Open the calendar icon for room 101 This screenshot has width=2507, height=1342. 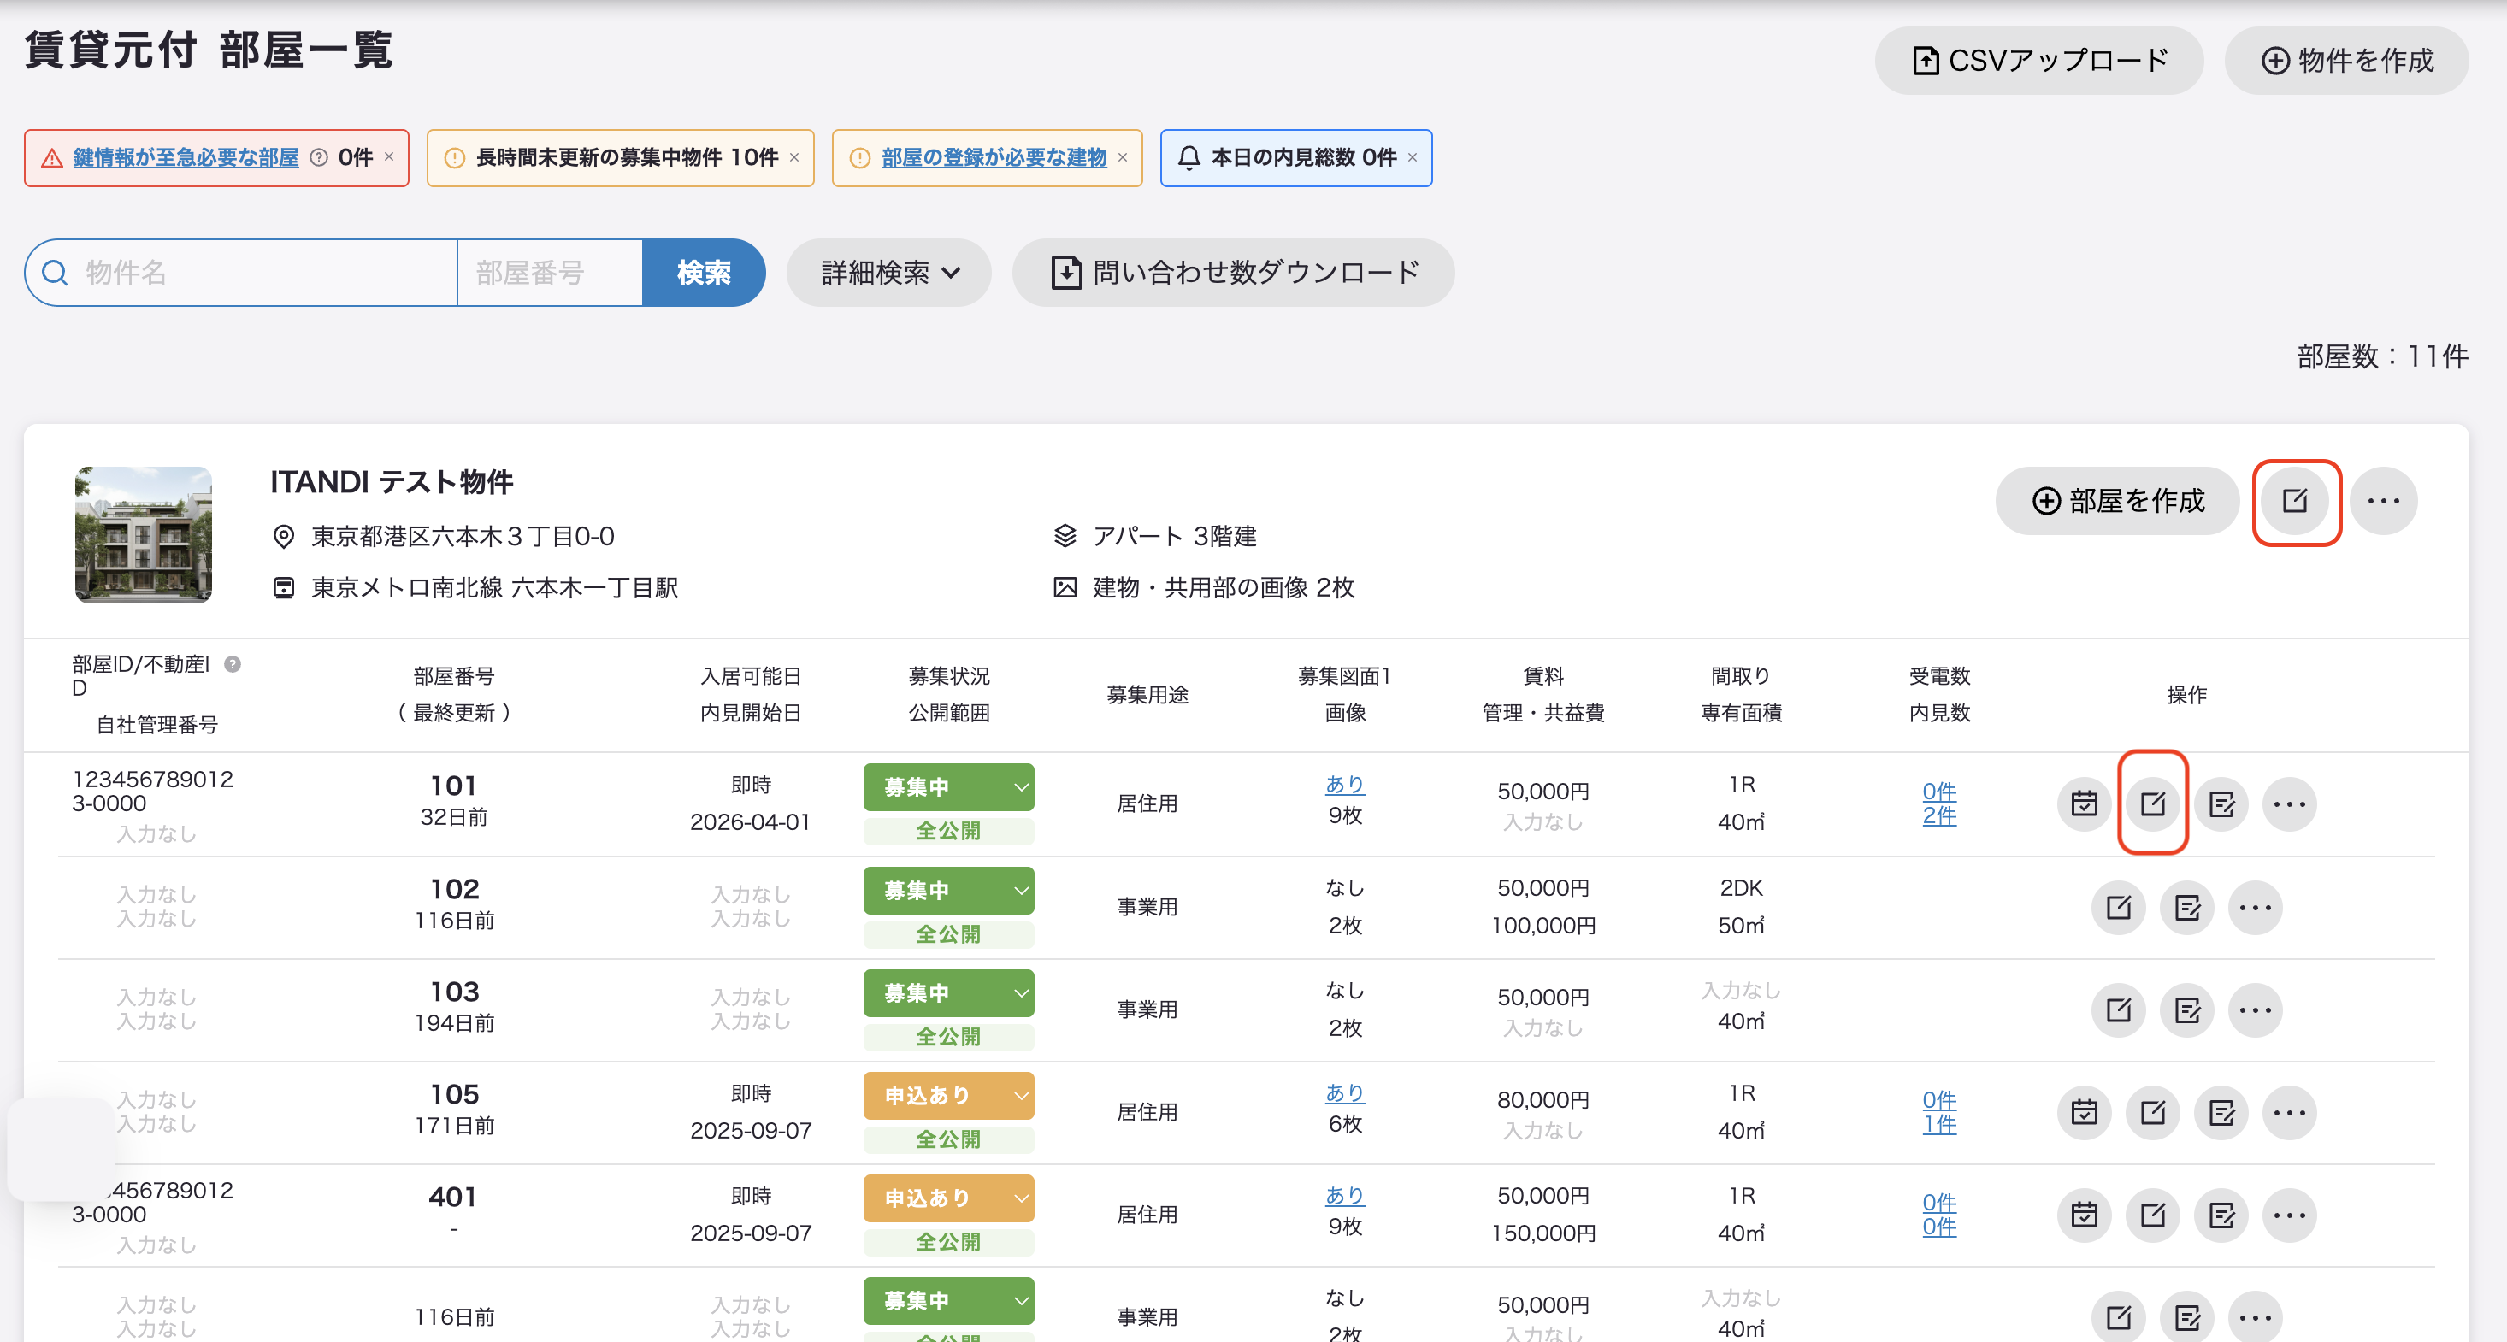tap(2084, 803)
